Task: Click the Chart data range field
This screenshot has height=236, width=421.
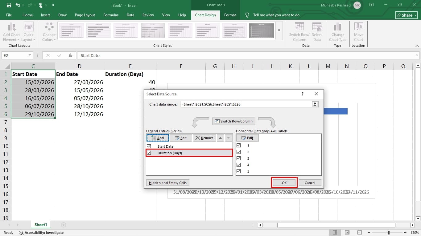Action: (246, 104)
